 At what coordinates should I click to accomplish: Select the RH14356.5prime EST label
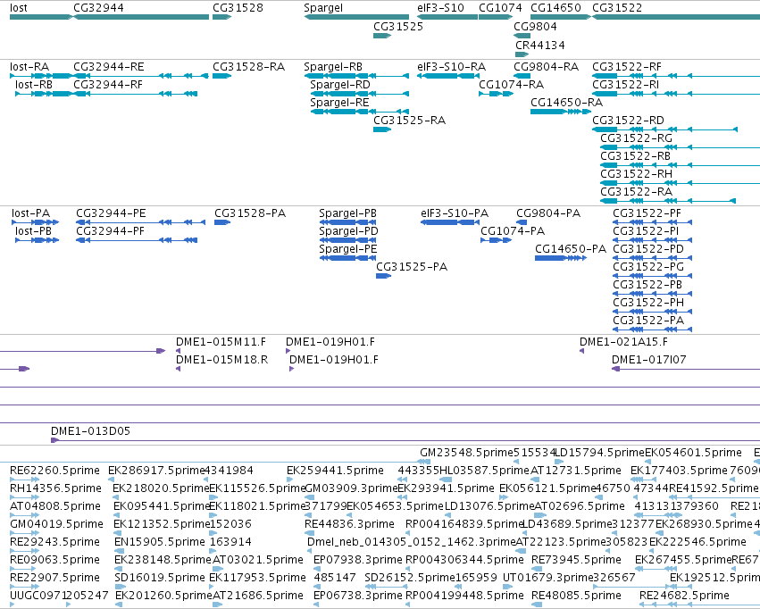pyautogui.click(x=55, y=488)
